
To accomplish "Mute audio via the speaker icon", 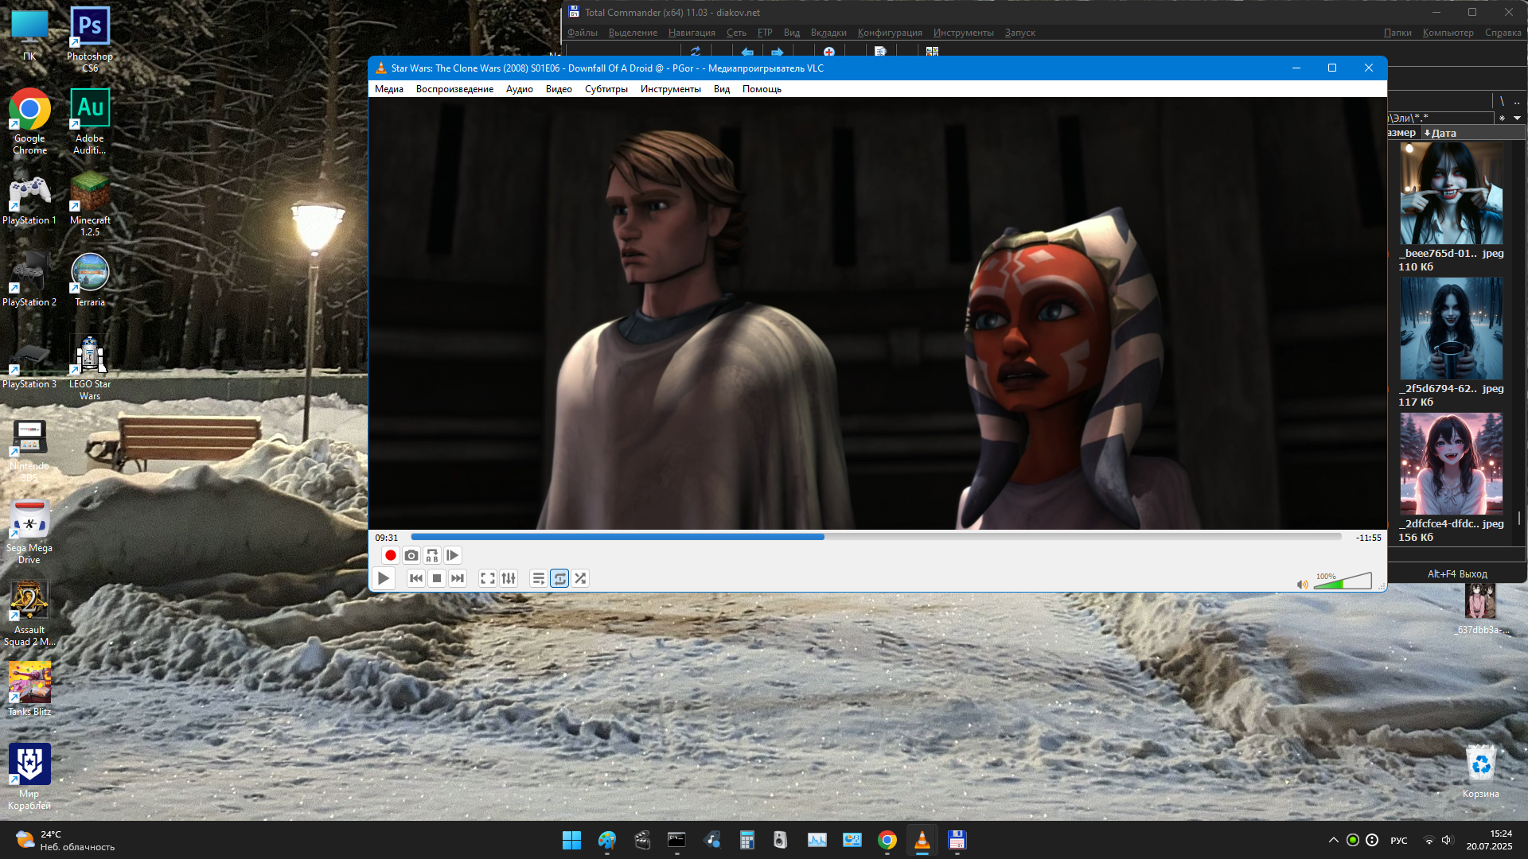I will point(1302,585).
